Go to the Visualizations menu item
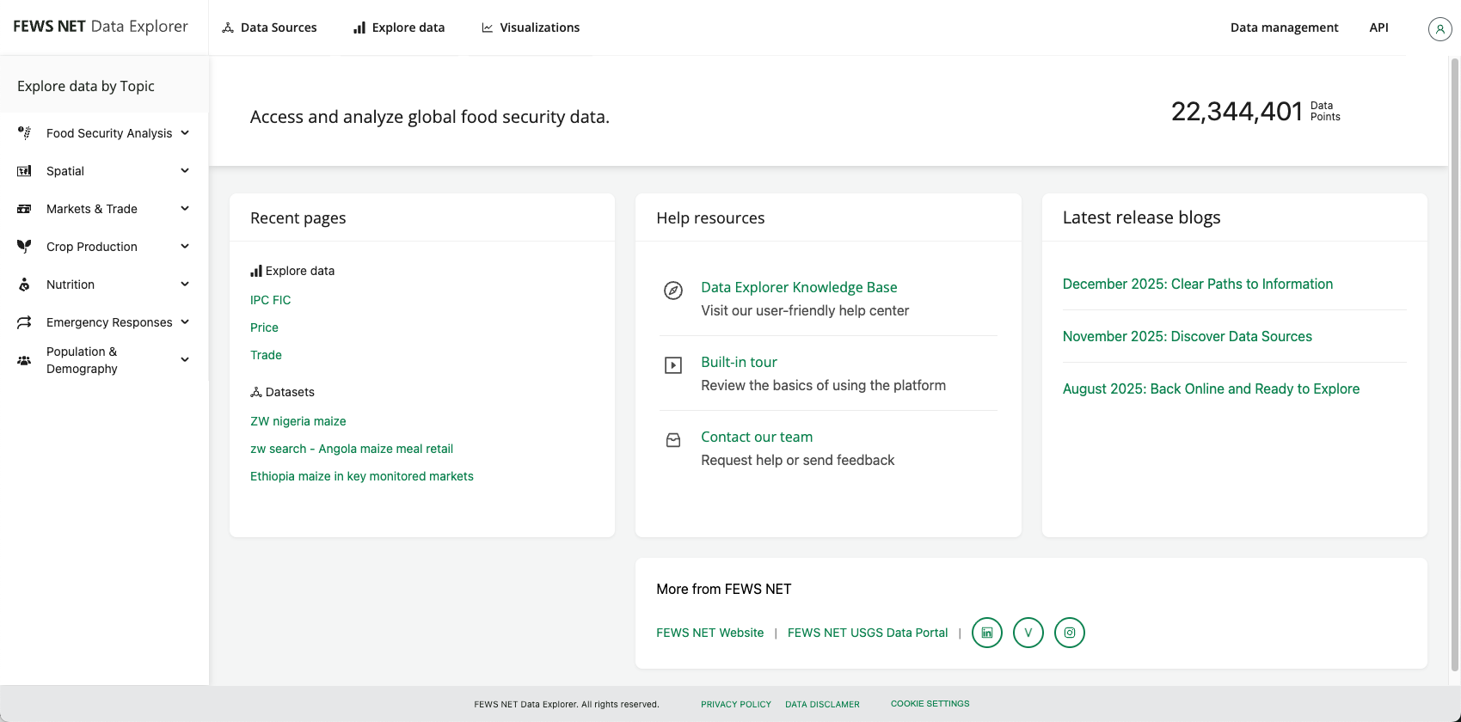Image resolution: width=1461 pixels, height=722 pixels. pos(531,28)
